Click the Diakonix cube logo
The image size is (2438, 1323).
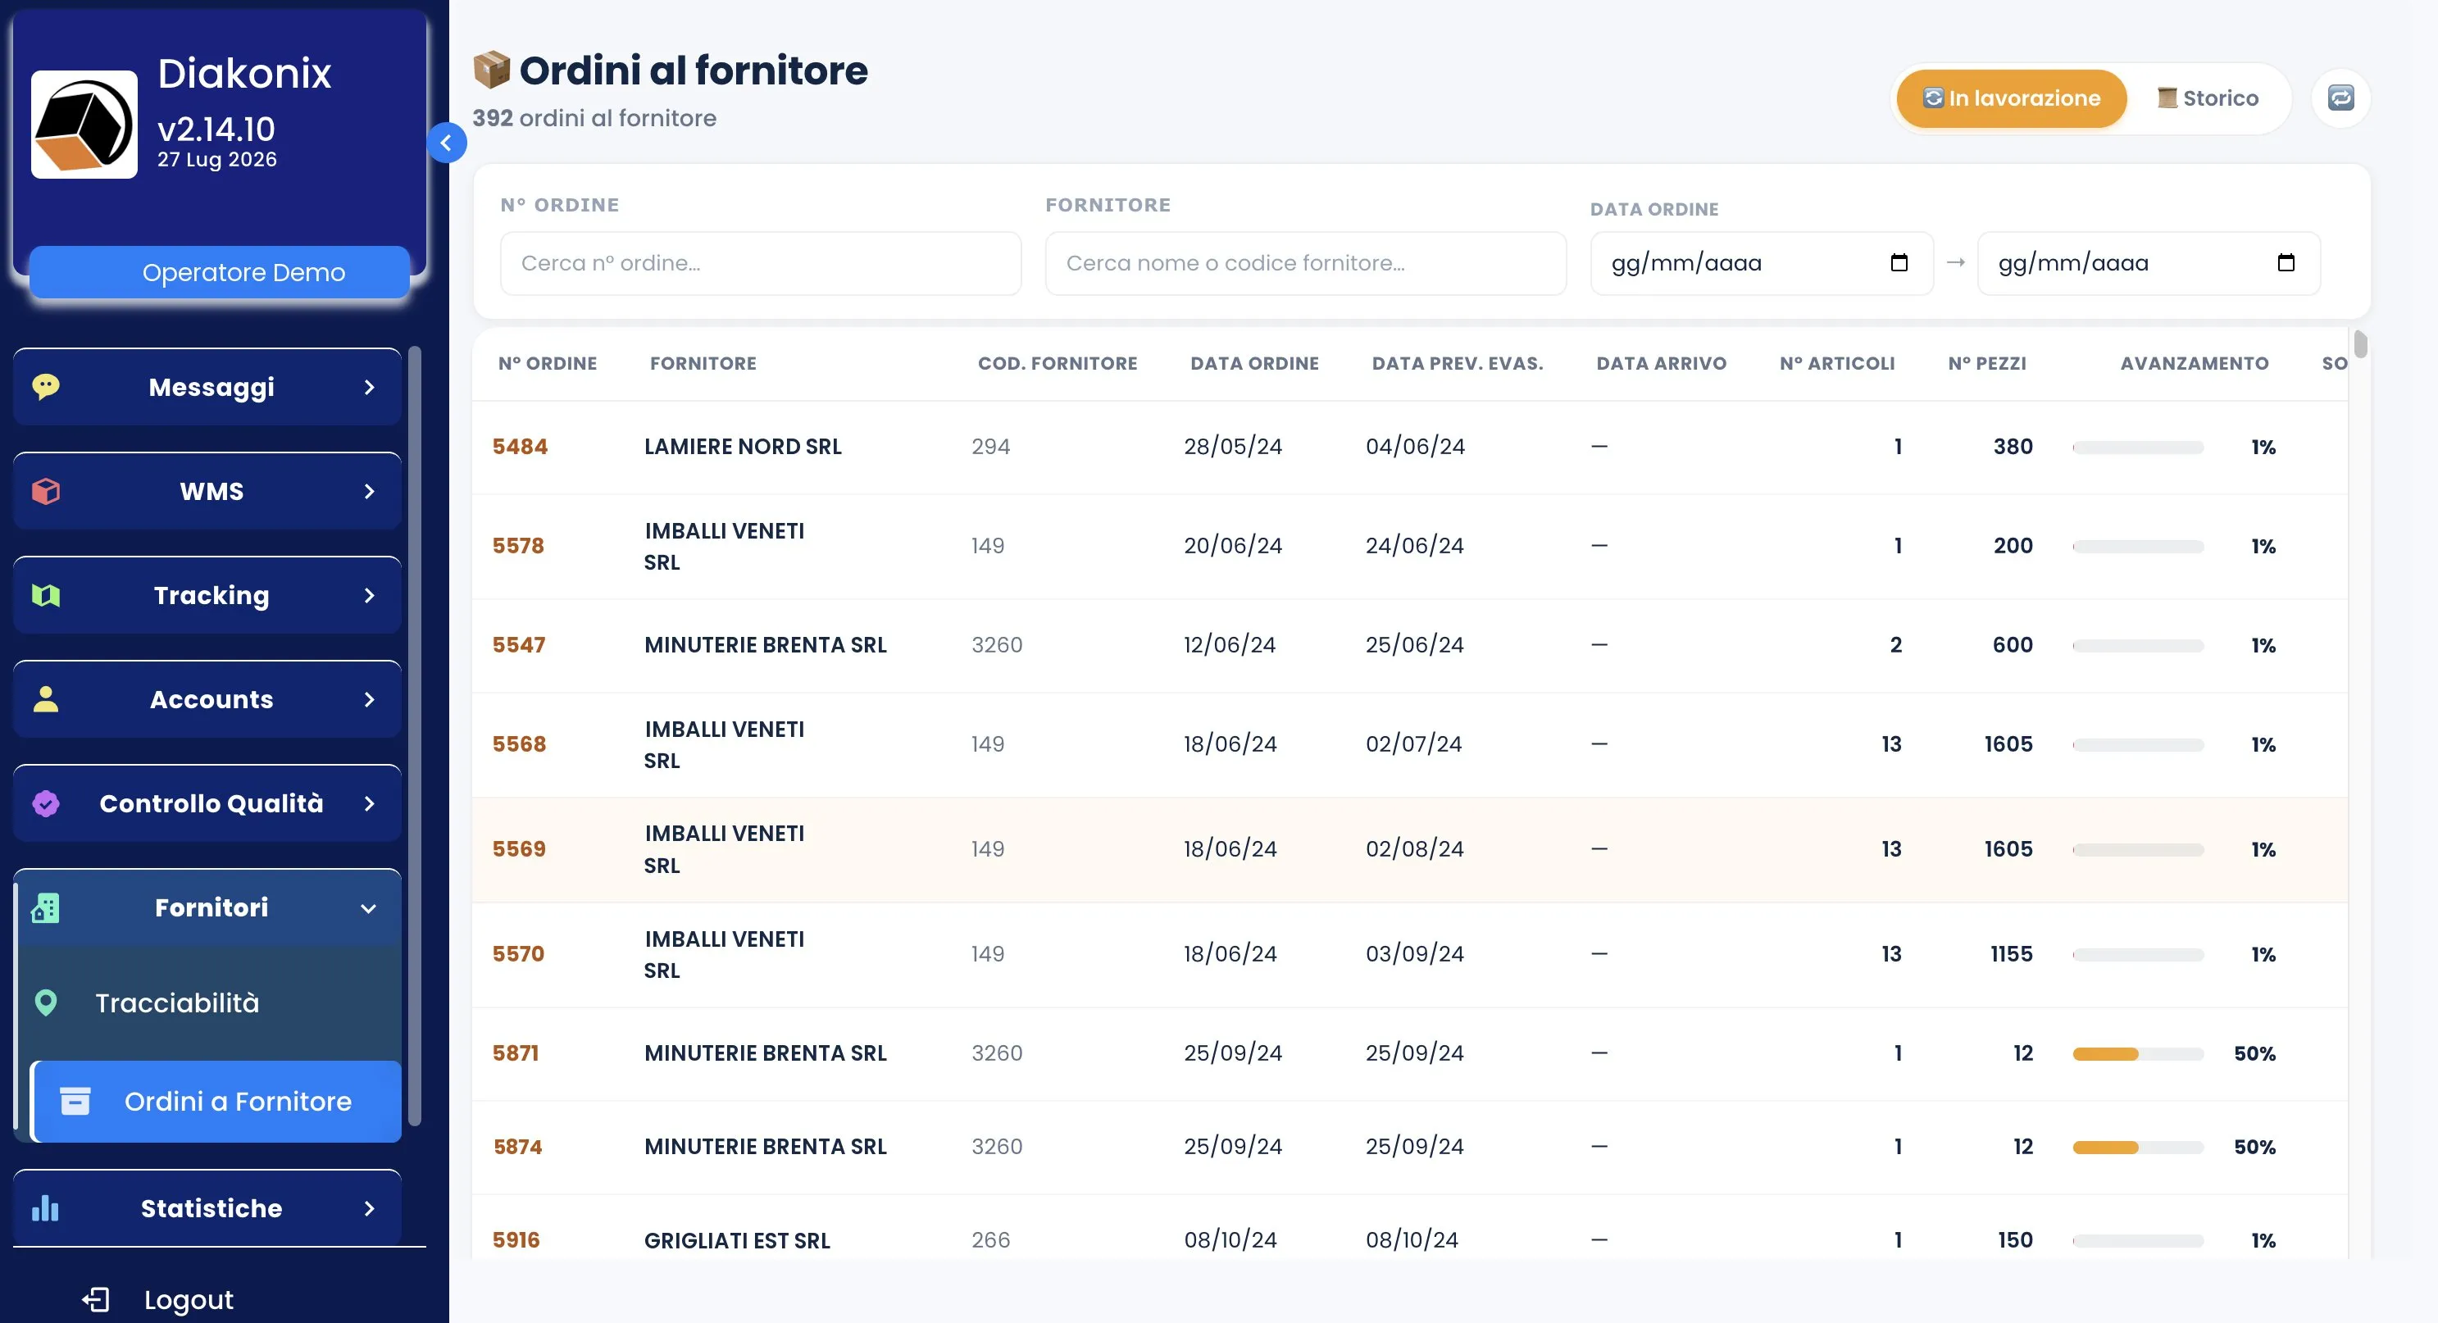point(84,124)
